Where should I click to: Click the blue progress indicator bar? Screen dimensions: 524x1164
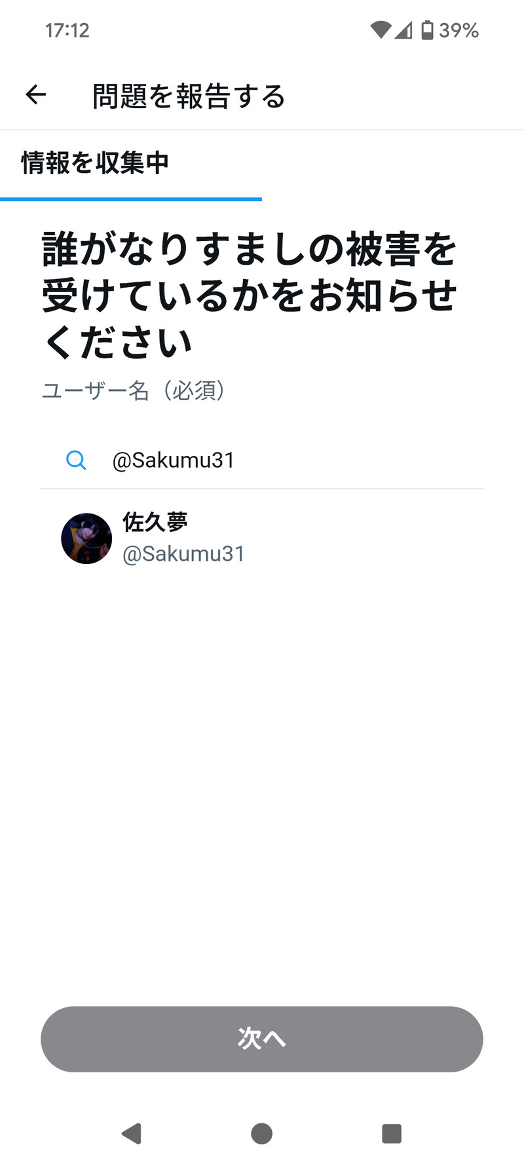tap(131, 198)
